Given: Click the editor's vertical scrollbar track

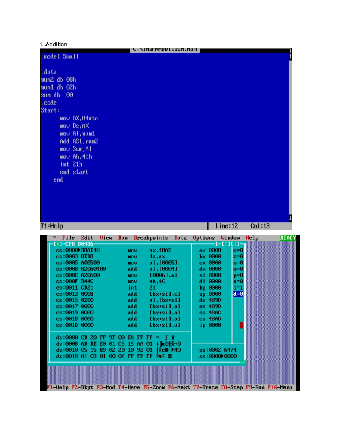Looking at the screenshot, I should pyautogui.click(x=290, y=136).
